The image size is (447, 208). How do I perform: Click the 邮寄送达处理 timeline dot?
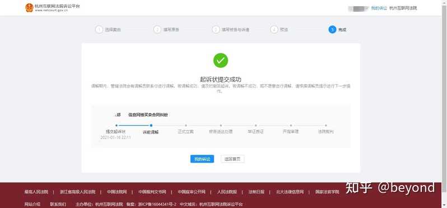221,125
